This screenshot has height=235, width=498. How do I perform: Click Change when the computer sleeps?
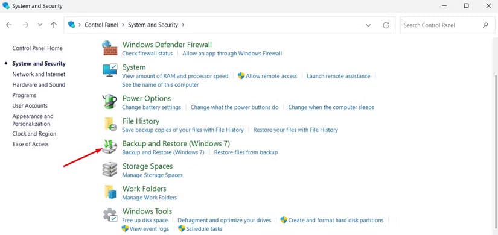point(331,107)
